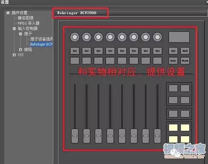Click the 旋钮 label in tree
The height and width of the screenshot is (164, 208).
pyautogui.click(x=28, y=50)
